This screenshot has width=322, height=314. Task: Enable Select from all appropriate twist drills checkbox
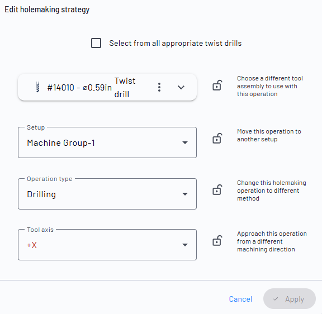pos(96,43)
